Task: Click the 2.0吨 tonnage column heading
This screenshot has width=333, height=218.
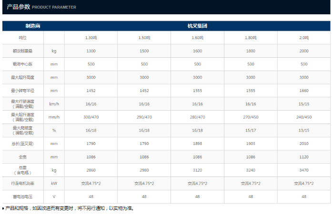Action: (303, 38)
